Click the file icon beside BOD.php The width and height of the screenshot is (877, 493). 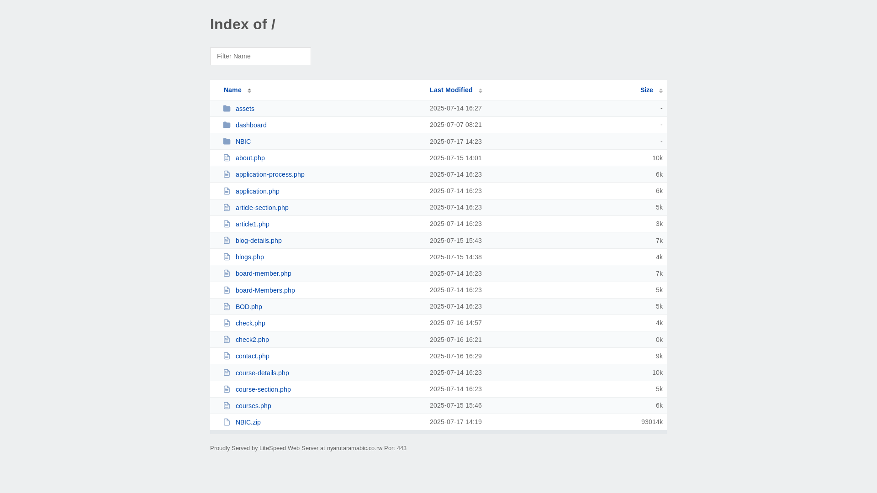click(227, 307)
